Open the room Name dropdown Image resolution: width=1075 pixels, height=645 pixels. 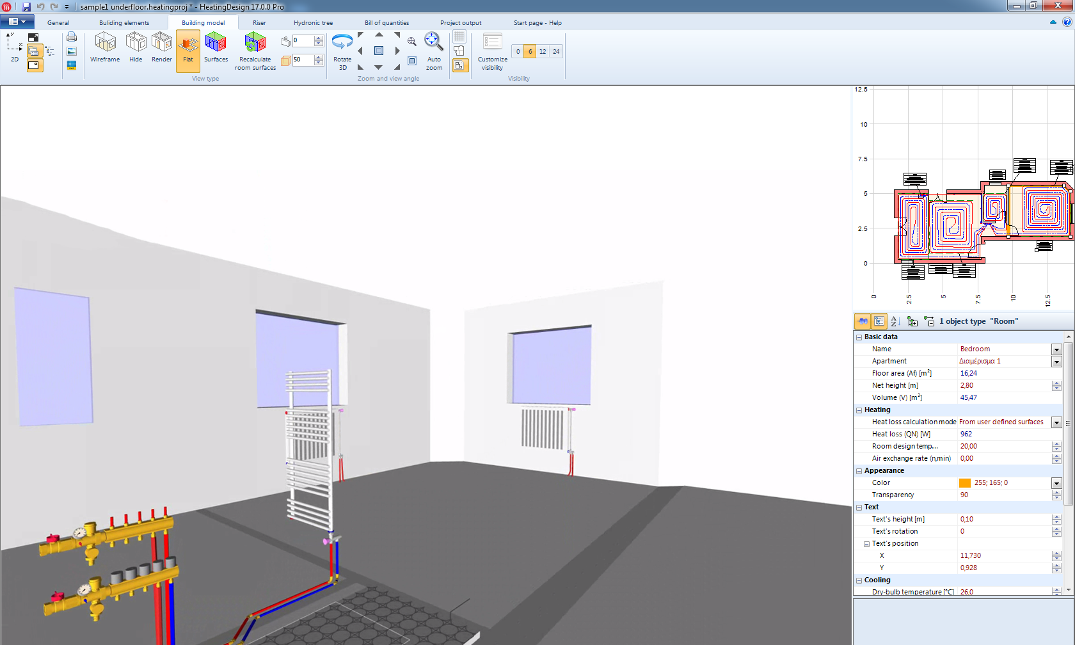point(1056,349)
